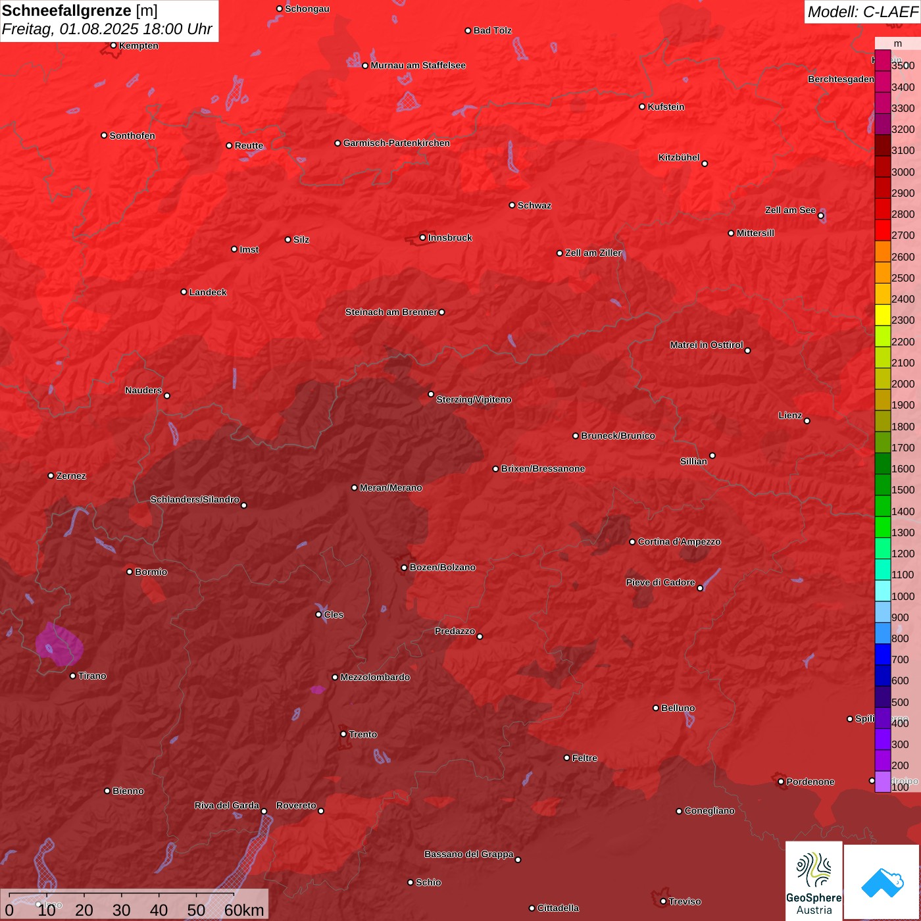Click the Sterzing/Vipiteno label
Viewport: 921px width, 921px height.
tap(474, 399)
